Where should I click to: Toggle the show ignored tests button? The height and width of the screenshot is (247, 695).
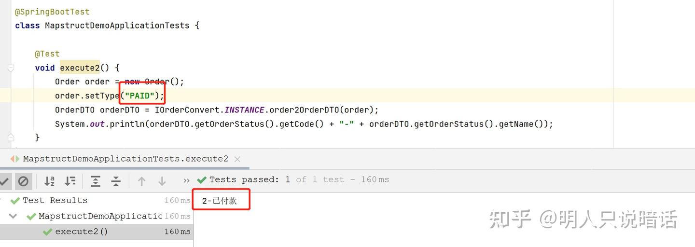tap(23, 181)
